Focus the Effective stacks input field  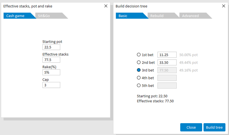pyautogui.click(x=51, y=60)
